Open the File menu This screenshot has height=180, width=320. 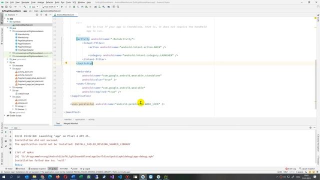click(6, 2)
